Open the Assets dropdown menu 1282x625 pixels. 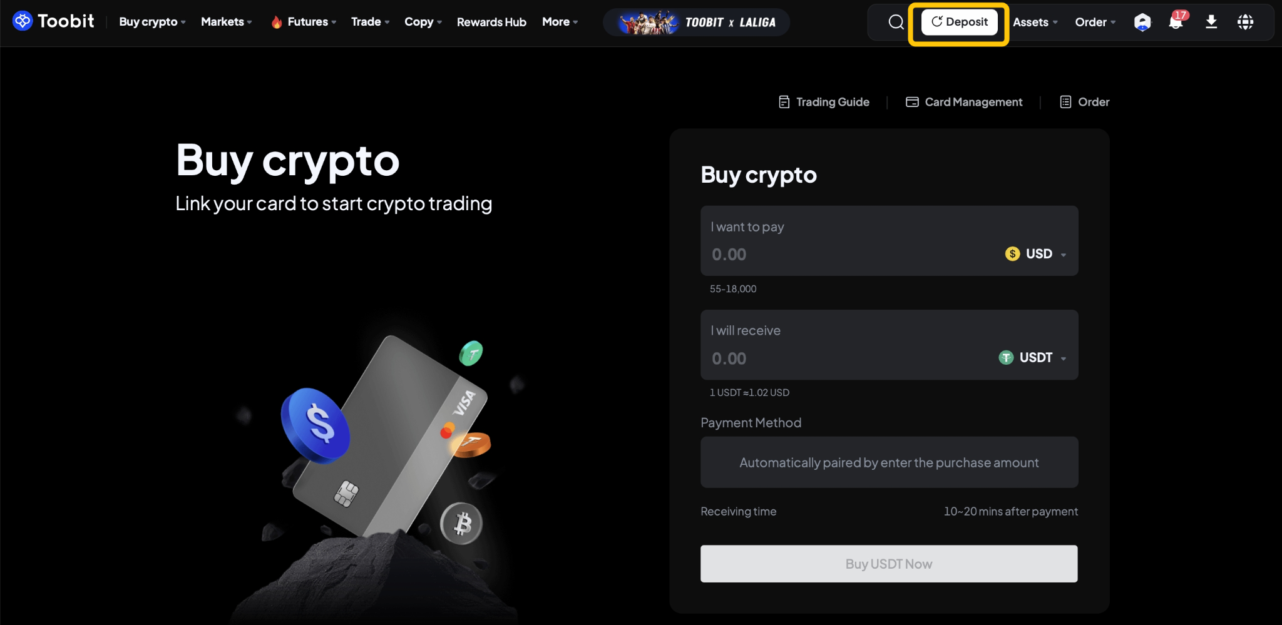coord(1035,22)
